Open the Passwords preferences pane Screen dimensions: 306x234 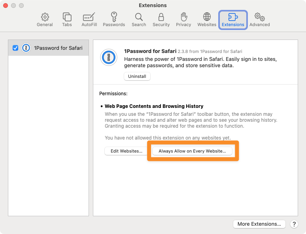coord(114,19)
